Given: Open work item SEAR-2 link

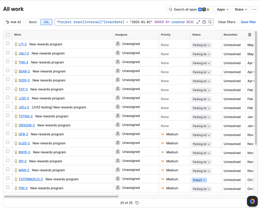Looking at the screenshot, I should pyautogui.click(x=24, y=71).
